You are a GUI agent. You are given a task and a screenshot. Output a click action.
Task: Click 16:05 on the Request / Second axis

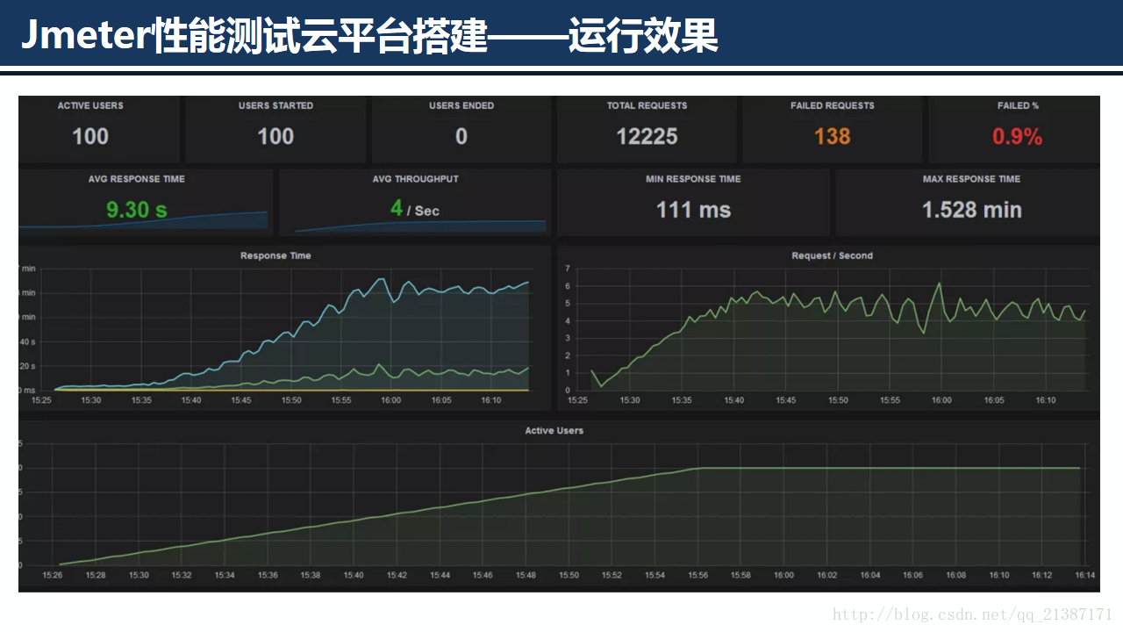coord(993,400)
